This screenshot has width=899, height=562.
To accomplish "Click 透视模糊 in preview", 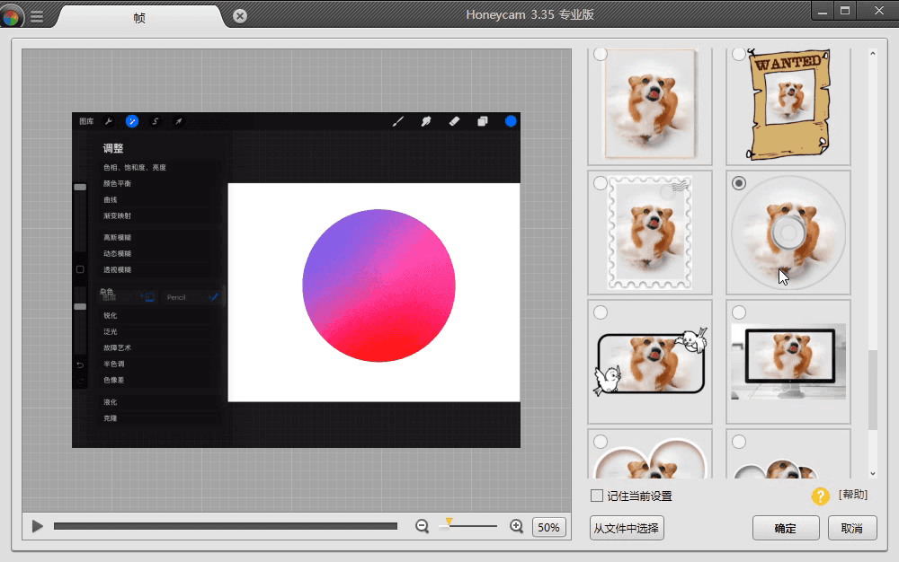I will point(117,269).
